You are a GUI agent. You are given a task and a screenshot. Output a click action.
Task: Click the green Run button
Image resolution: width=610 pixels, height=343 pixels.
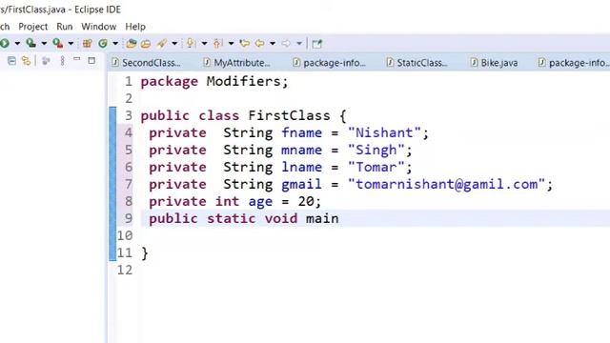click(x=4, y=43)
